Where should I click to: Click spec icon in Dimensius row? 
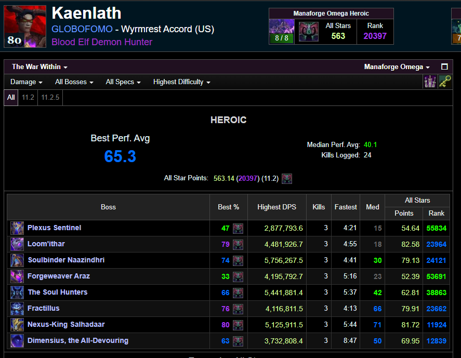[238, 341]
